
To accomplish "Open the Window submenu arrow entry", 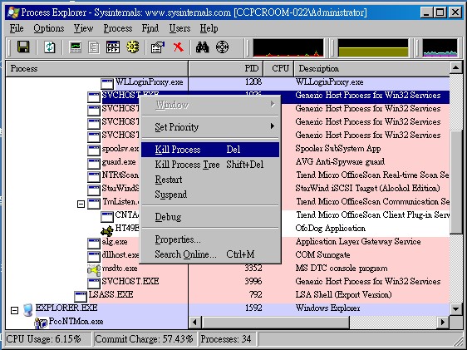I will tap(210, 105).
